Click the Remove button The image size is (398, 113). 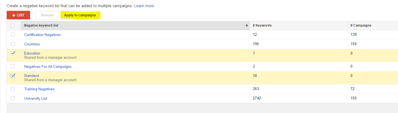coord(47,15)
